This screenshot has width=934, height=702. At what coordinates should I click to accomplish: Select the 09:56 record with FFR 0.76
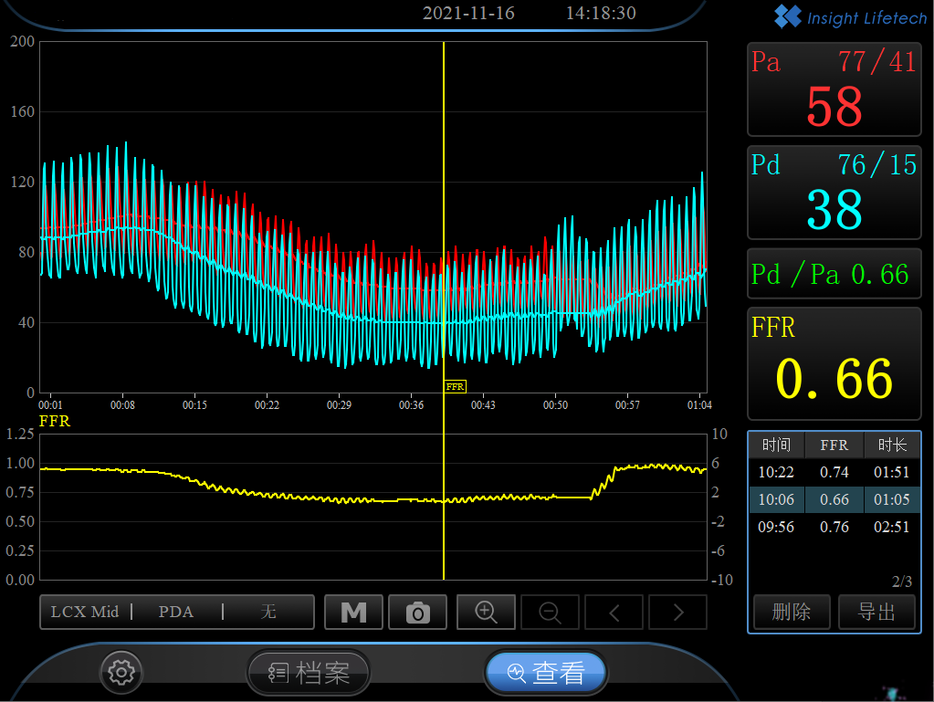point(833,527)
